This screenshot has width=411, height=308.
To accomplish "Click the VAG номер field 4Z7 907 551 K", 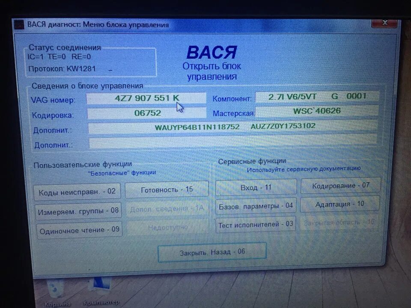I will [x=146, y=98].
